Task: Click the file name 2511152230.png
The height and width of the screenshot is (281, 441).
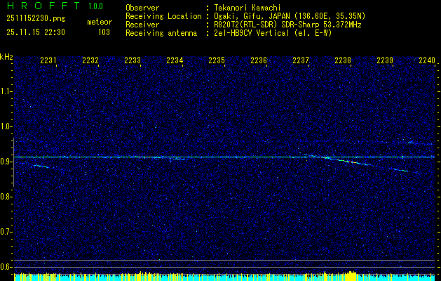Action: (x=36, y=19)
